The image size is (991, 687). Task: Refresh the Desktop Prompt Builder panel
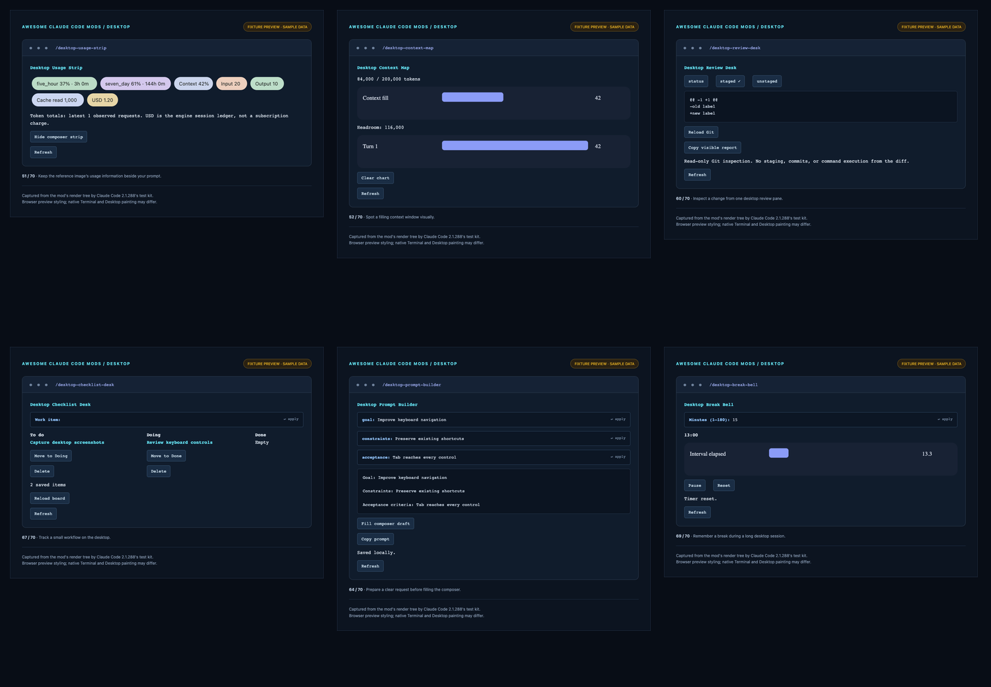coord(371,566)
